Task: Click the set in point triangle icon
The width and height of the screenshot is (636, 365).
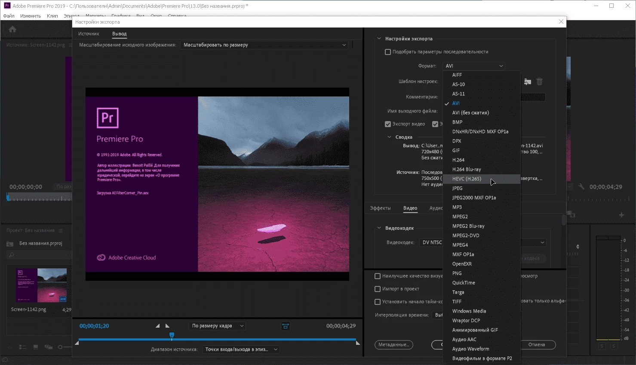Action: [157, 326]
